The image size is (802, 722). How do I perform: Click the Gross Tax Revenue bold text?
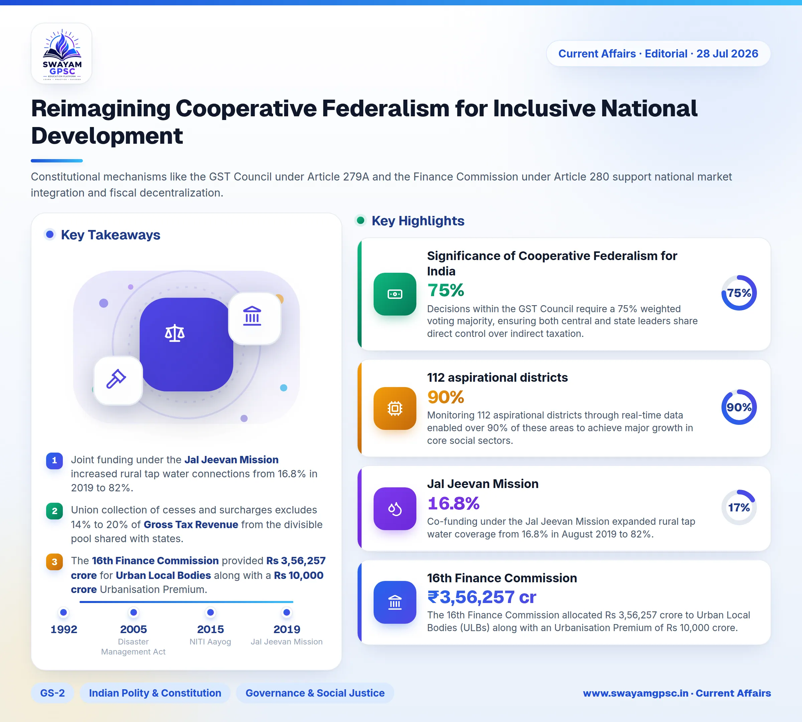(191, 524)
